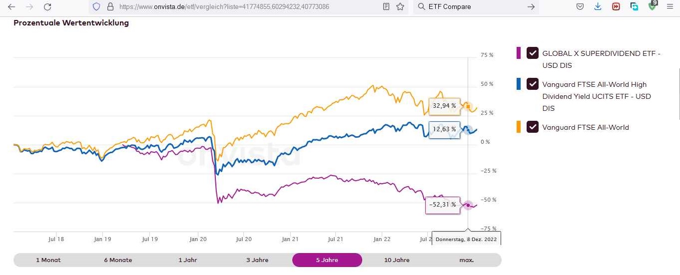Screen dimensions: 680x275
Task: Open the browser downloads panel
Action: [x=598, y=7]
